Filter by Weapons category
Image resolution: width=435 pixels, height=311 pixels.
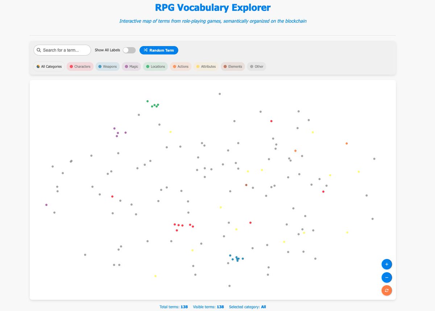[x=108, y=66]
